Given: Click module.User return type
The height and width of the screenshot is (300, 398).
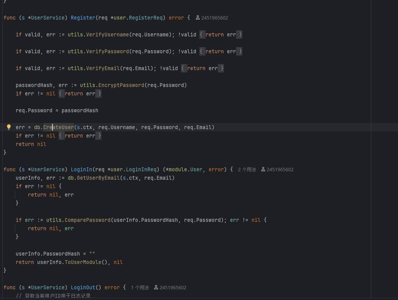Looking at the screenshot, I should coord(186,169).
